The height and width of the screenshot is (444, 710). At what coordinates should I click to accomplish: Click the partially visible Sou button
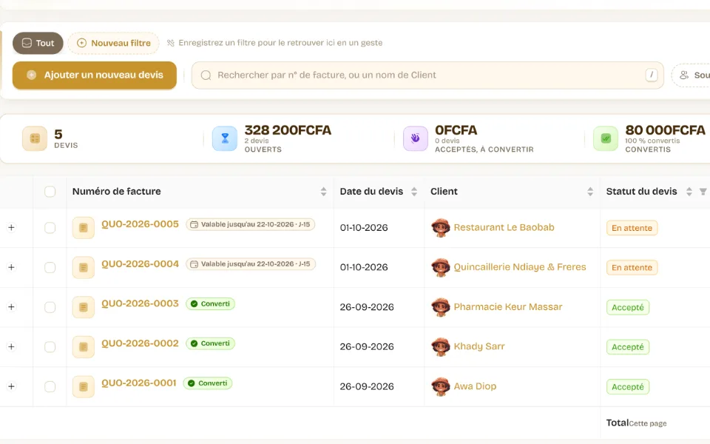click(x=692, y=75)
